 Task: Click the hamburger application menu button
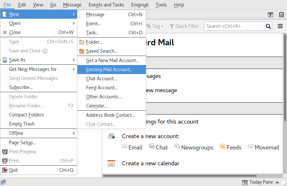click(x=280, y=26)
